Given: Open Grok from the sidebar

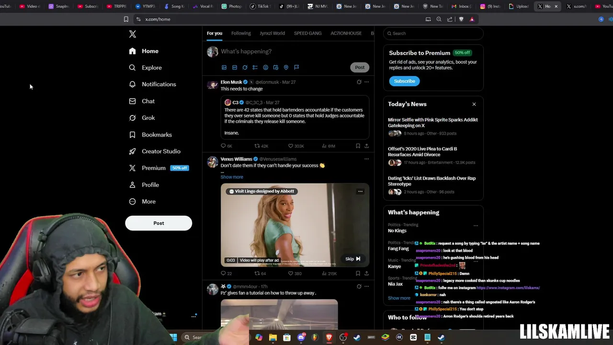Looking at the screenshot, I should tap(142, 118).
